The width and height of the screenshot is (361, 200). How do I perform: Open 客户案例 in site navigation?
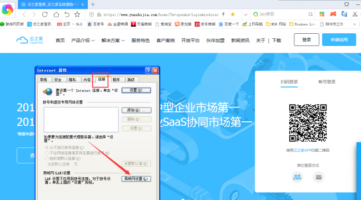tap(166, 40)
